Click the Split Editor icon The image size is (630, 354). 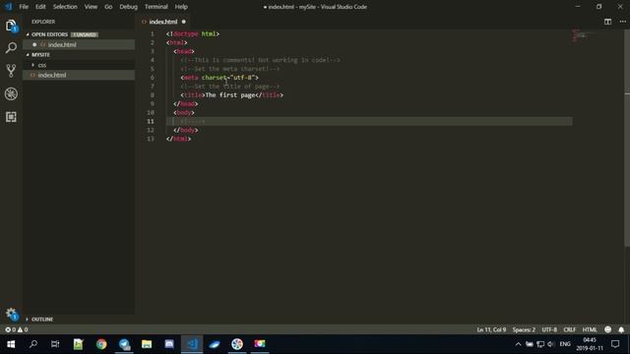point(607,22)
